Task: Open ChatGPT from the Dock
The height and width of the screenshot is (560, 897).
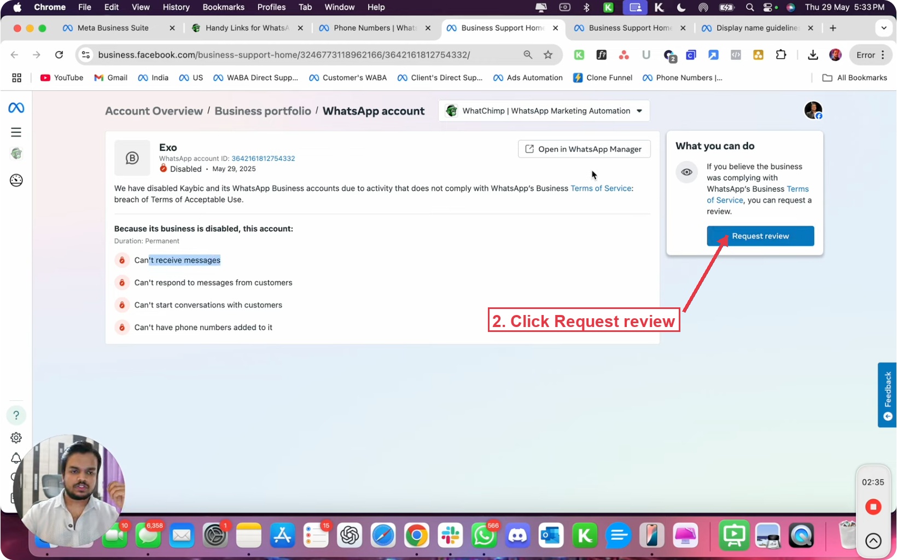Action: pyautogui.click(x=350, y=535)
